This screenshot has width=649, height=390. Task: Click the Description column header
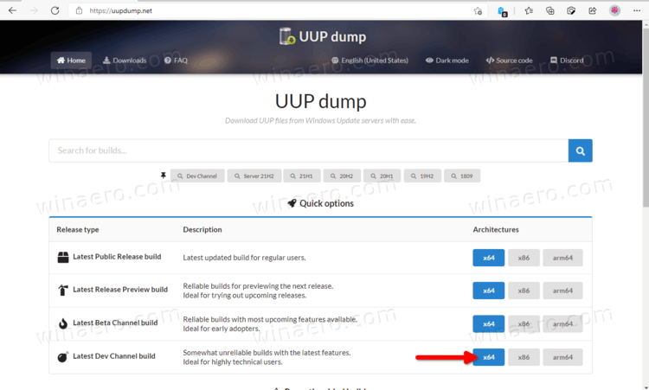202,229
